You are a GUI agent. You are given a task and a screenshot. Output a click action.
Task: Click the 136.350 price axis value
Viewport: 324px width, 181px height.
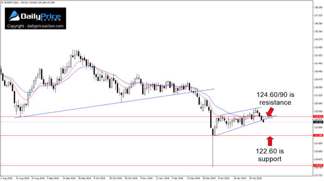(318, 24)
